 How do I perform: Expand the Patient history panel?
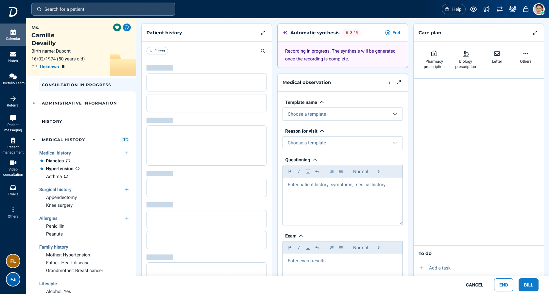[263, 33]
